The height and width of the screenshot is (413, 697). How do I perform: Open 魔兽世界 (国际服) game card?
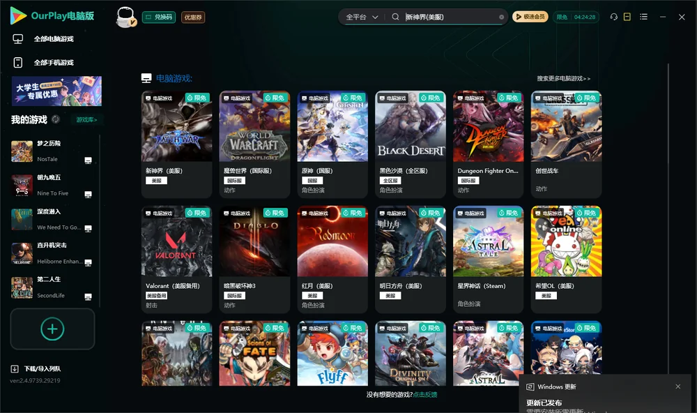click(x=254, y=144)
